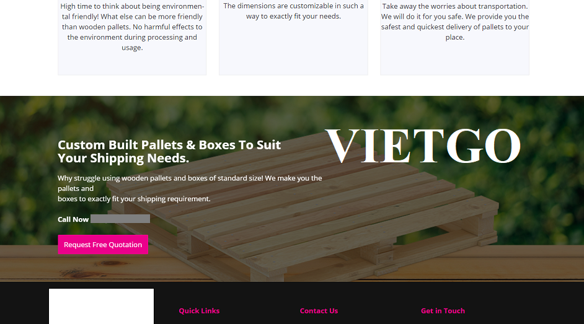This screenshot has width=584, height=324.
Task: Click the Request Free Quotation button
Action: click(x=103, y=245)
